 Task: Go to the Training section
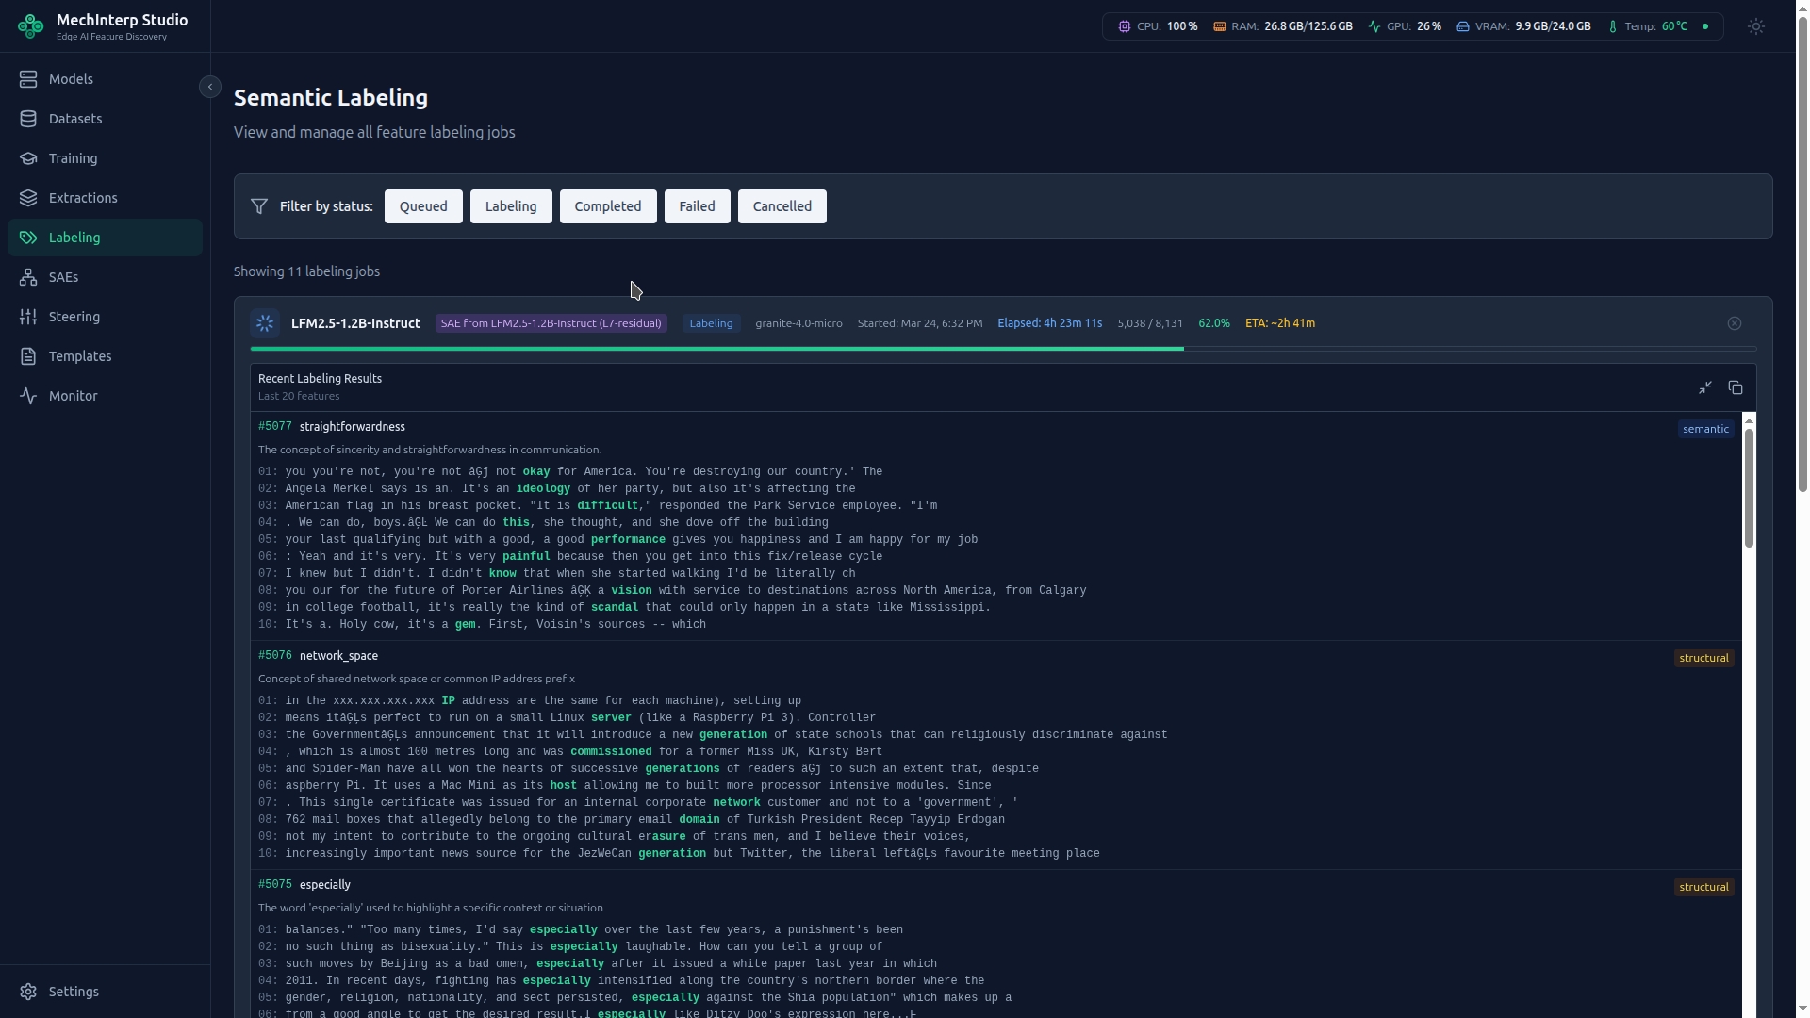click(x=105, y=158)
